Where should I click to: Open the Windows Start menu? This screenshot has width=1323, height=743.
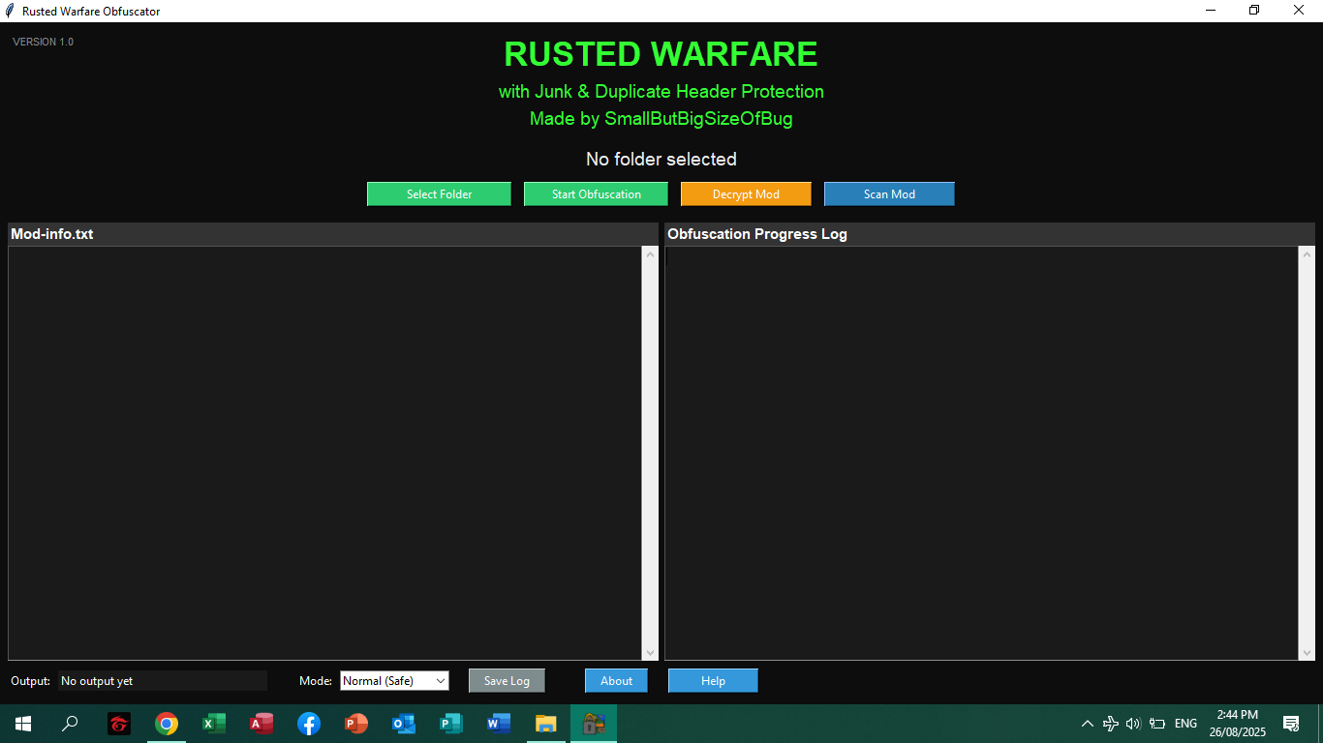[x=23, y=723]
